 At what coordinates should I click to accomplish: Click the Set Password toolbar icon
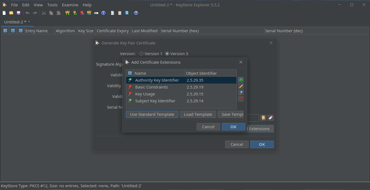[x=96, y=13]
